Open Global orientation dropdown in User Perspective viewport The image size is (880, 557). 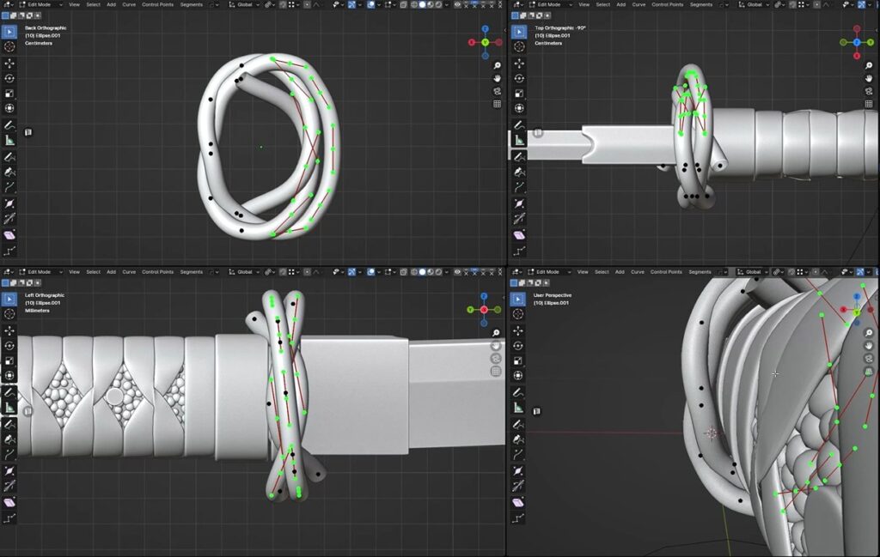[752, 272]
